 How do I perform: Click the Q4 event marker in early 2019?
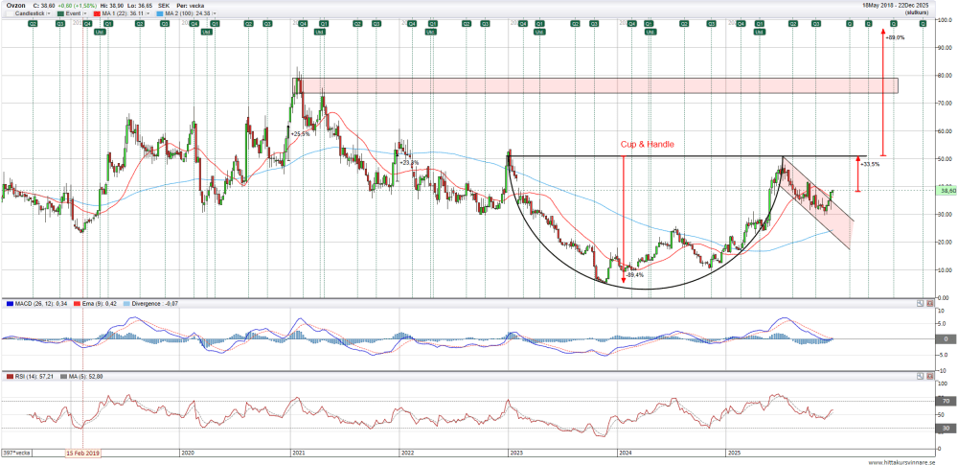click(x=88, y=24)
